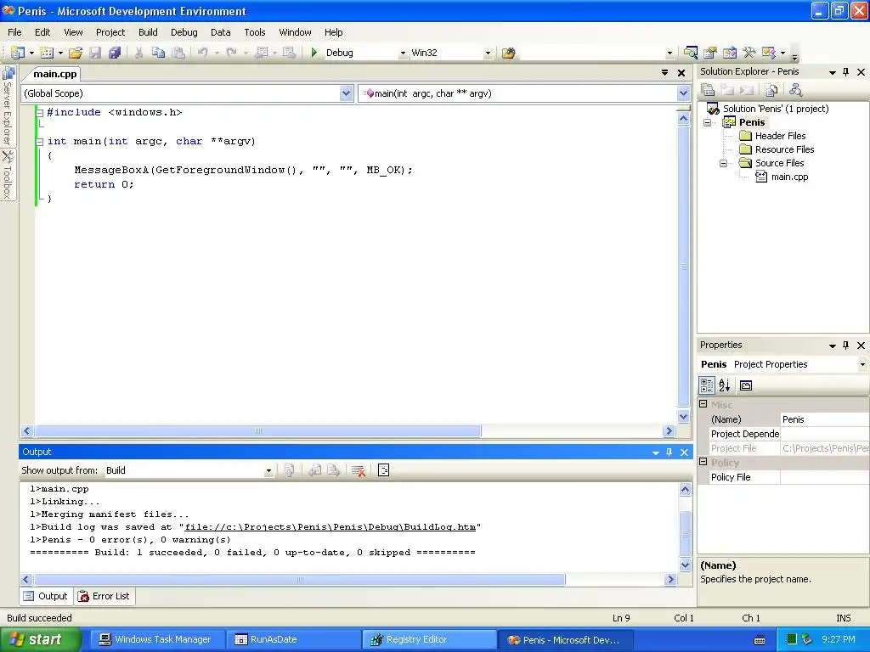Click the Name property value field

pyautogui.click(x=824, y=419)
